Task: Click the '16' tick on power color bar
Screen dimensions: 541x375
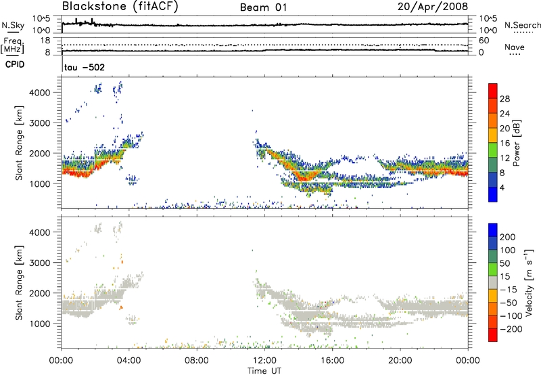Action: click(x=504, y=144)
